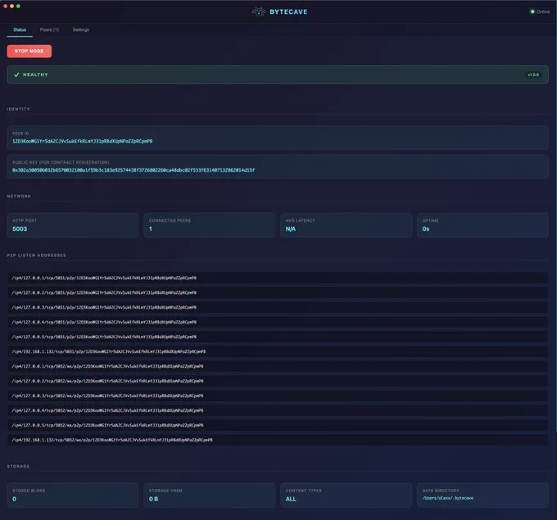Click the data directory path /Users/alexx/.bytecave
The width and height of the screenshot is (557, 520).
[447, 499]
